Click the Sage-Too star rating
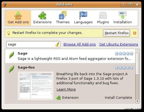This screenshot has height=112, width=144. (x=124, y=68)
